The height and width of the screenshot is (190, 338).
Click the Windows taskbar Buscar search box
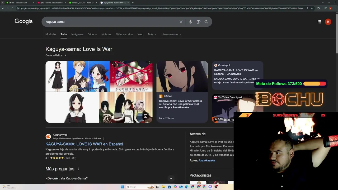pos(140,187)
